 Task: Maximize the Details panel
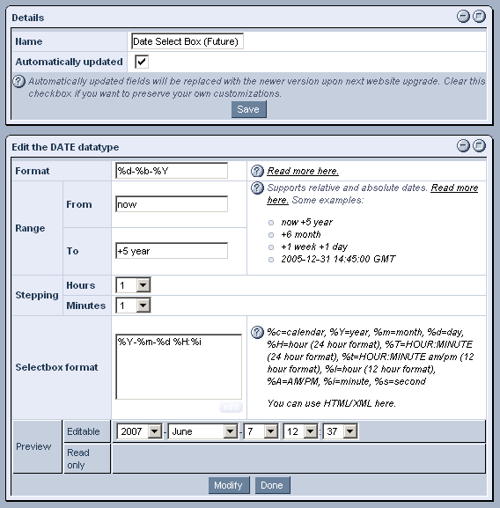pos(479,16)
